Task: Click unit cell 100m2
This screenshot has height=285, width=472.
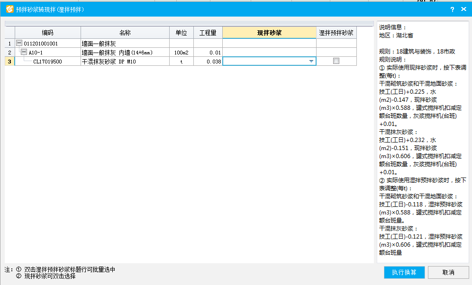Action: coord(181,53)
